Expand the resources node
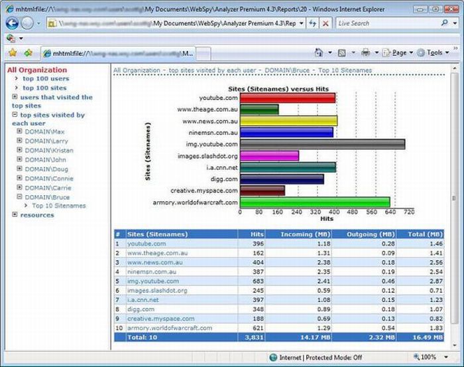 [x=15, y=214]
